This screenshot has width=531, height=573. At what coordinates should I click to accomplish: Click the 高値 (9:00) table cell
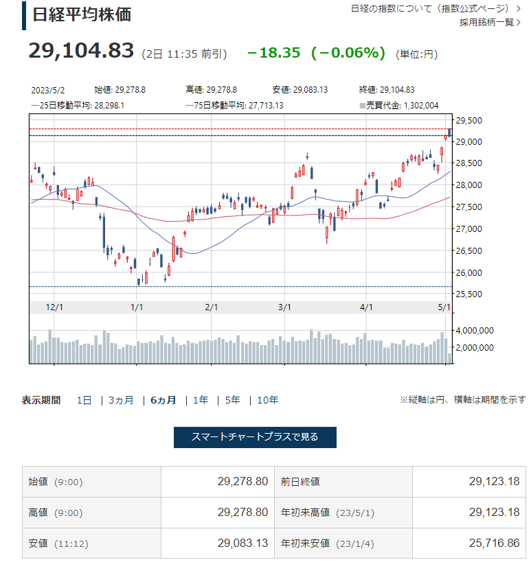click(x=91, y=513)
